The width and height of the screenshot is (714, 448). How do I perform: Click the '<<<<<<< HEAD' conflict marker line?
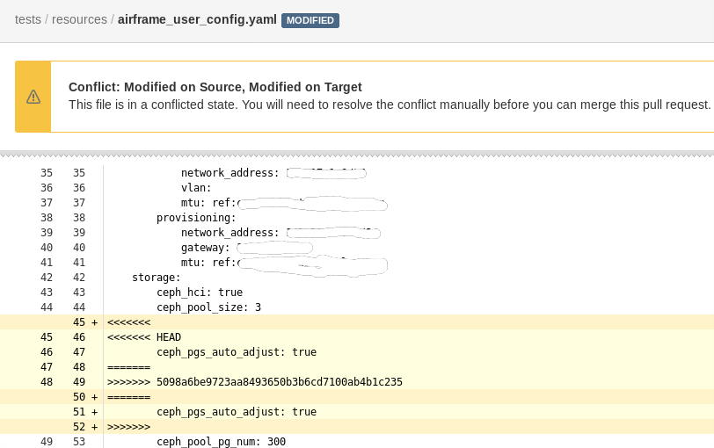coord(357,337)
